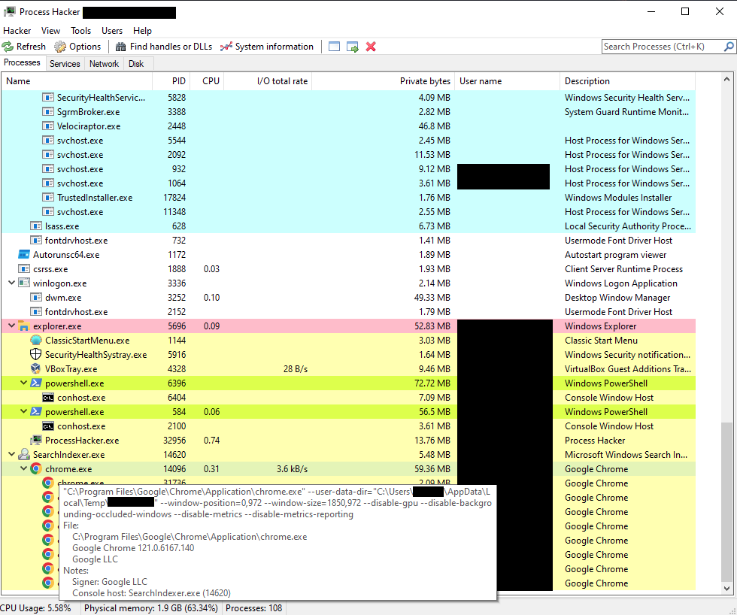Refresh the process list via the toolbar icon
Screen dimensions: 737x615
8,46
